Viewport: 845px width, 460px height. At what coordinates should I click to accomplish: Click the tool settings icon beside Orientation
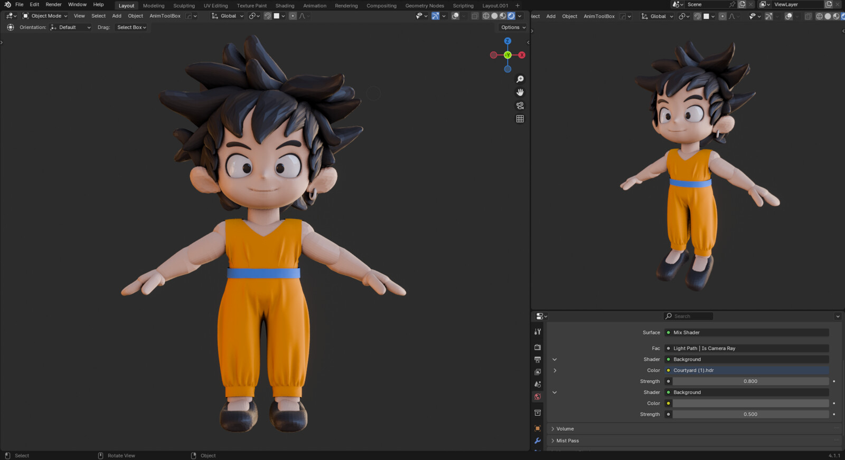click(x=11, y=27)
